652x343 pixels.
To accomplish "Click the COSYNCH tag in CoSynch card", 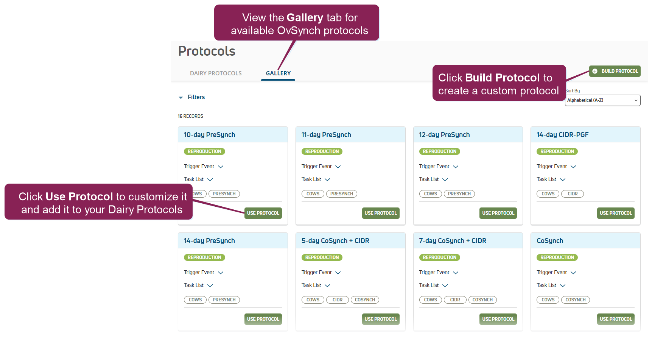I will click(575, 300).
